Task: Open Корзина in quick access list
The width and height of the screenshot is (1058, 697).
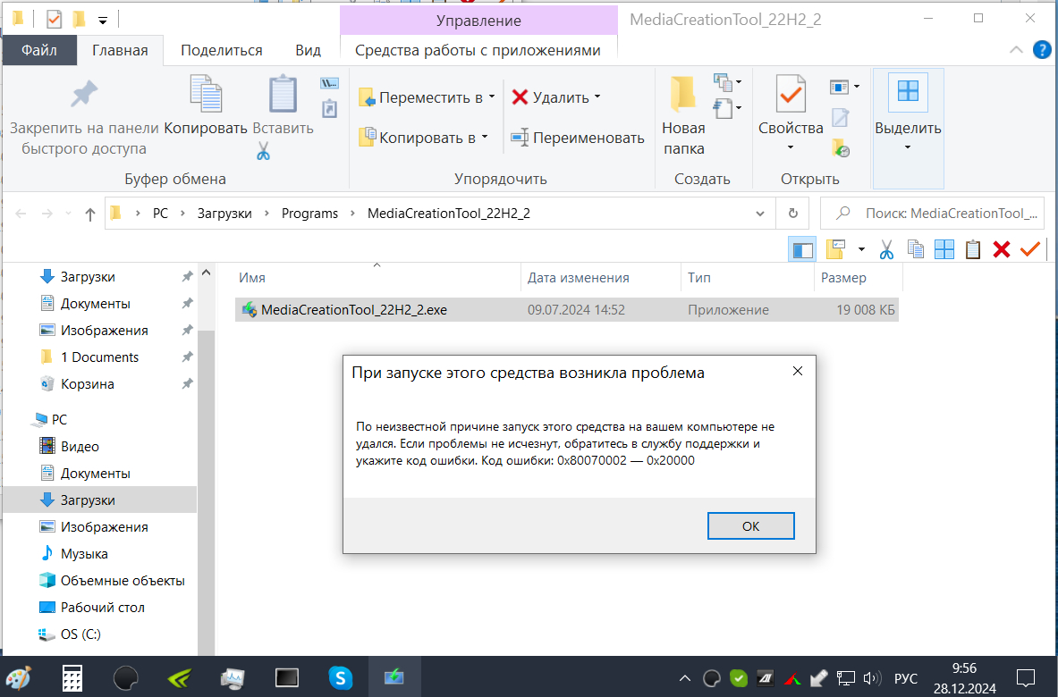Action: pyautogui.click(x=87, y=384)
